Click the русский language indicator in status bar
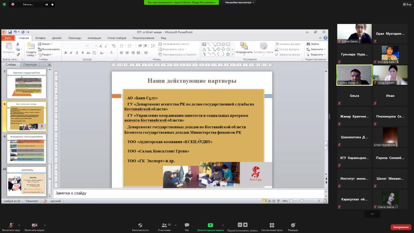Image resolution: width=414 pixels, height=233 pixels. [x=56, y=201]
